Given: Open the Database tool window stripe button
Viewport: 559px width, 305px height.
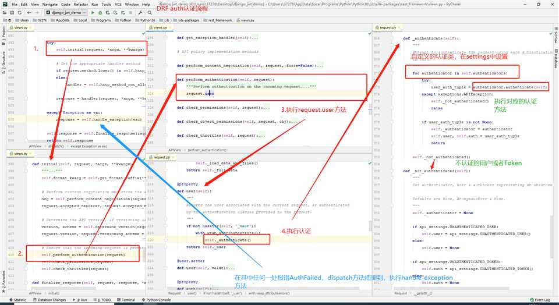Looking at the screenshot, I should click(556, 59).
